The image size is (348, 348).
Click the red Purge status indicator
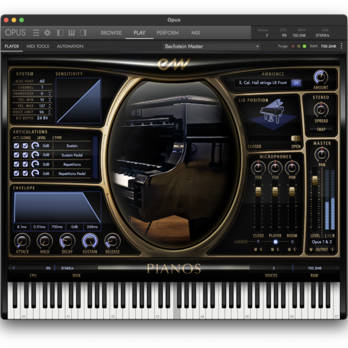[x=293, y=46]
